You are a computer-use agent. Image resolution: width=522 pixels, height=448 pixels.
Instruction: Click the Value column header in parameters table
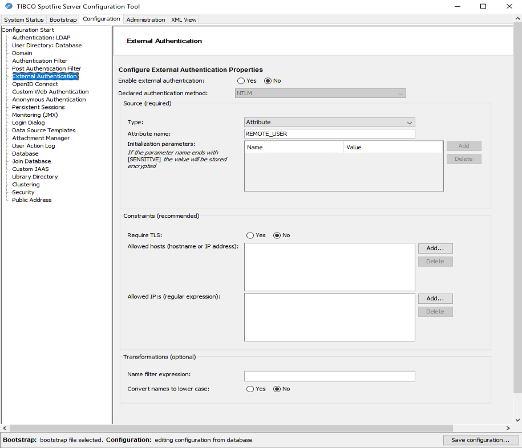[392, 147]
